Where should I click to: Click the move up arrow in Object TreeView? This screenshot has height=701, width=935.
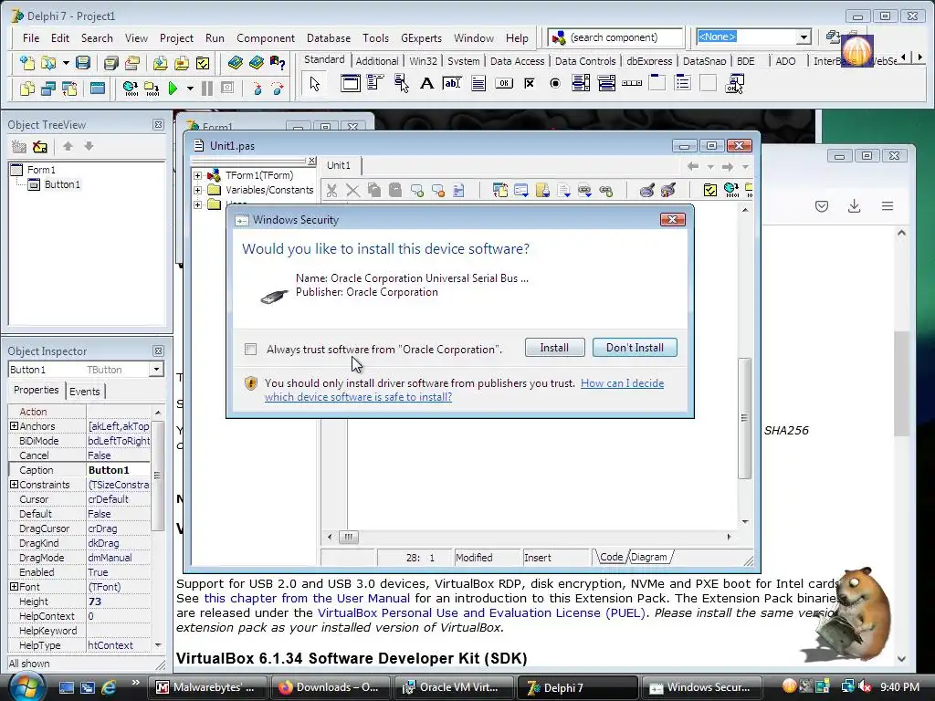pyautogui.click(x=68, y=146)
